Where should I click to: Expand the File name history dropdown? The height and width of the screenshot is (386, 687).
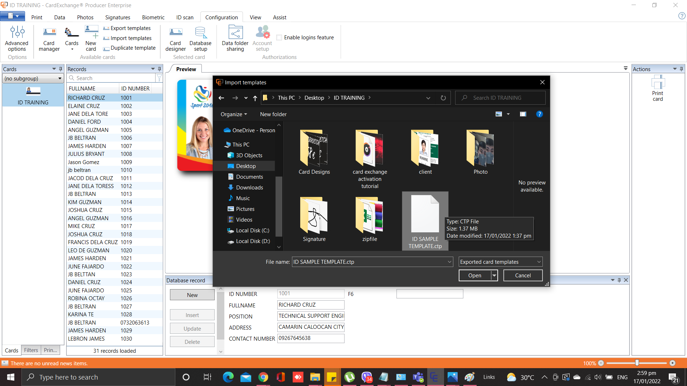[x=449, y=262]
